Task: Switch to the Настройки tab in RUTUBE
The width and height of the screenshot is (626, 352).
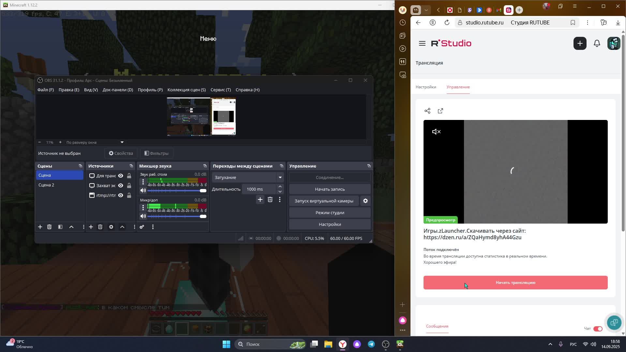Action: pos(426,87)
